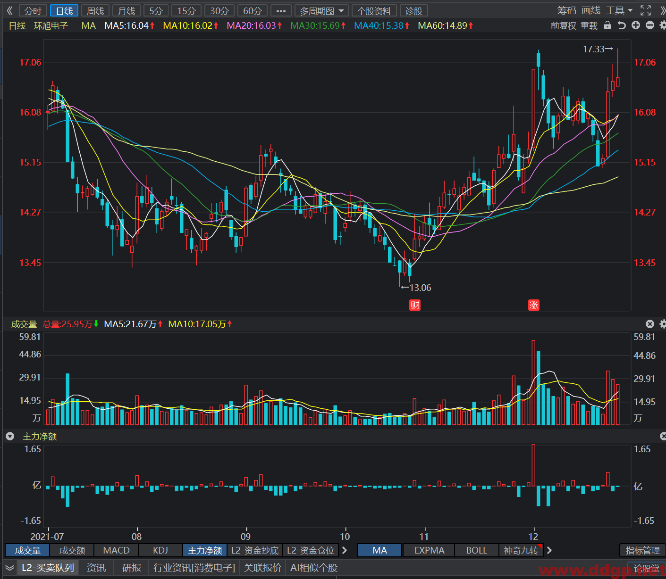Close the 主力净额 panel
The width and height of the screenshot is (666, 579).
click(x=663, y=437)
